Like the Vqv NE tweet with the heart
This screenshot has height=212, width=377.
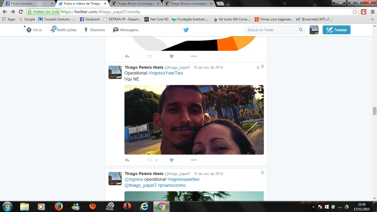[172, 160]
